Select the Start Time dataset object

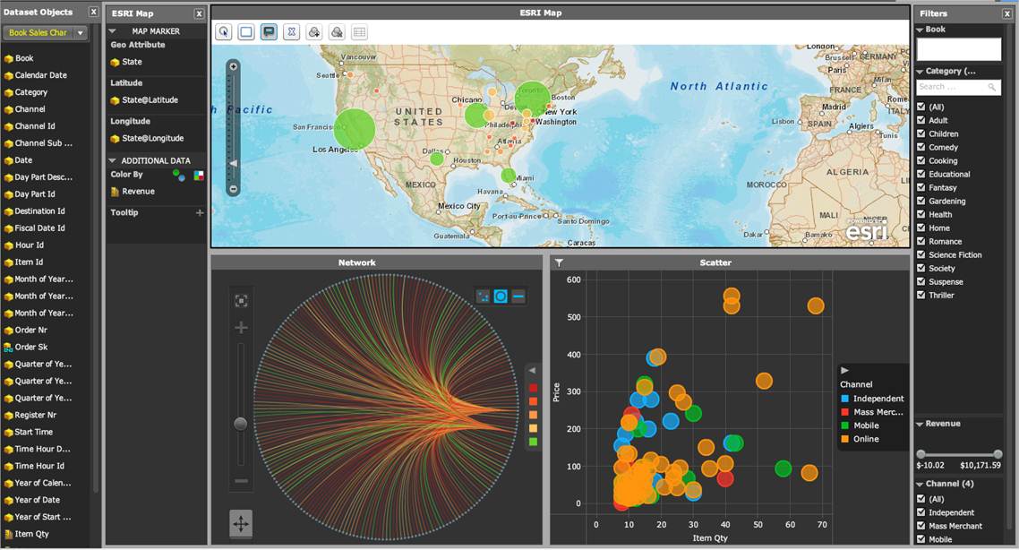[x=34, y=432]
